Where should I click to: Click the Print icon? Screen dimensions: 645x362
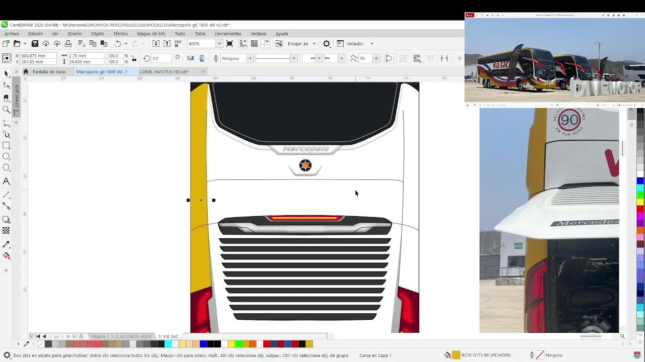(x=68, y=44)
